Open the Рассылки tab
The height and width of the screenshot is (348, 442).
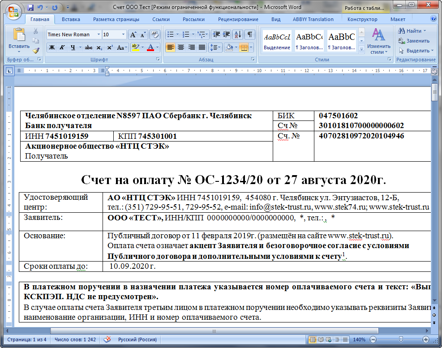coord(193,19)
